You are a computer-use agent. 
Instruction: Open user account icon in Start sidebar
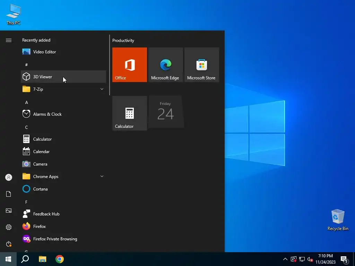tap(9, 177)
